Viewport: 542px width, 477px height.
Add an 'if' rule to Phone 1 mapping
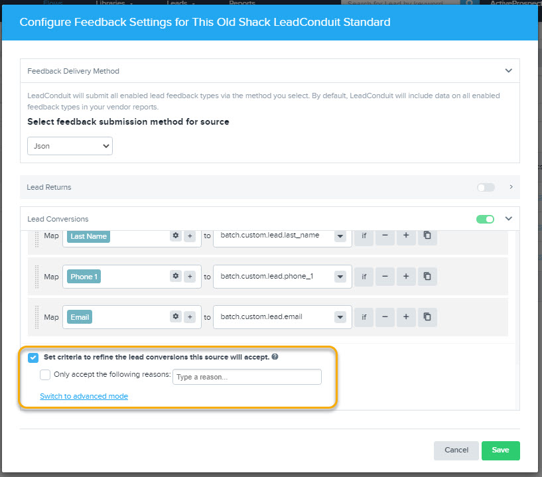[364, 277]
